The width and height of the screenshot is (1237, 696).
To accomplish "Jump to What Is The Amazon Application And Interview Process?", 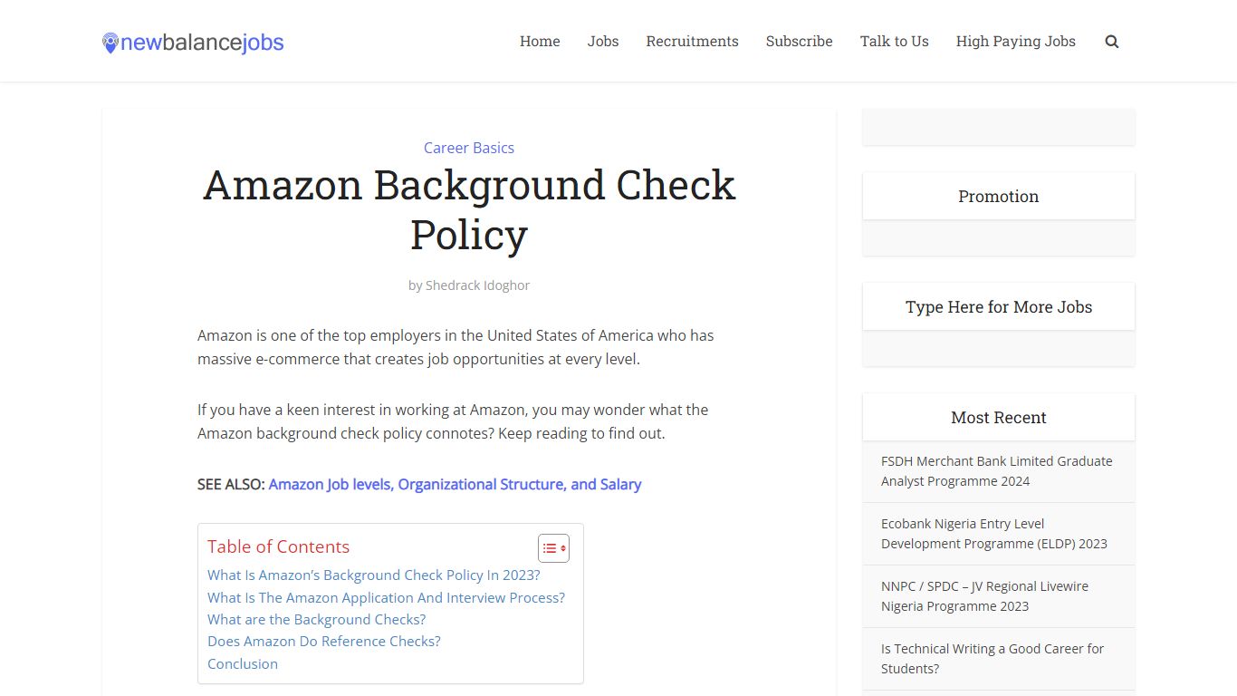I will coord(386,598).
